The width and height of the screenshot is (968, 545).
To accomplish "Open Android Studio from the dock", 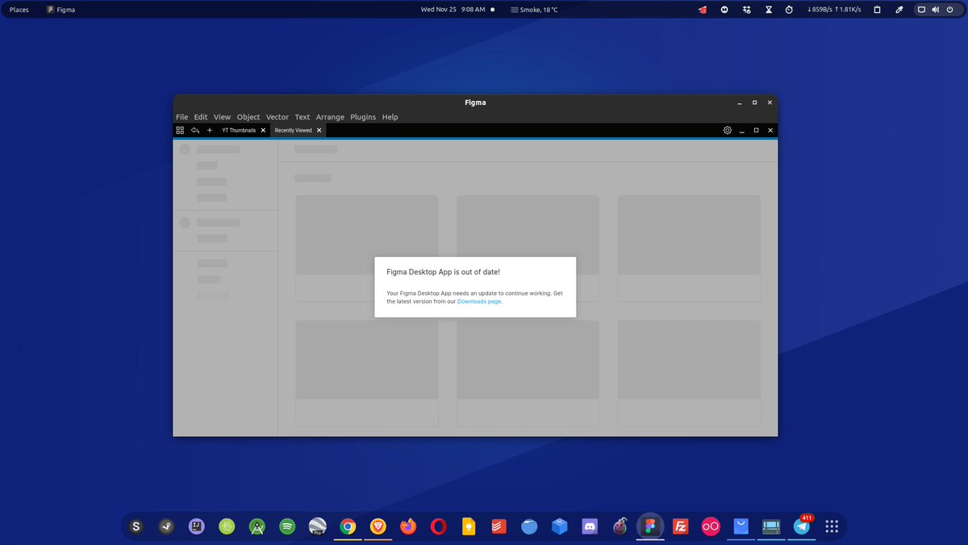I will tap(257, 526).
